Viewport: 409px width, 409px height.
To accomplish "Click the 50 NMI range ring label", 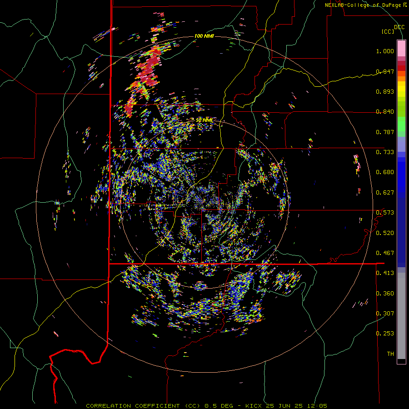I will (x=204, y=120).
